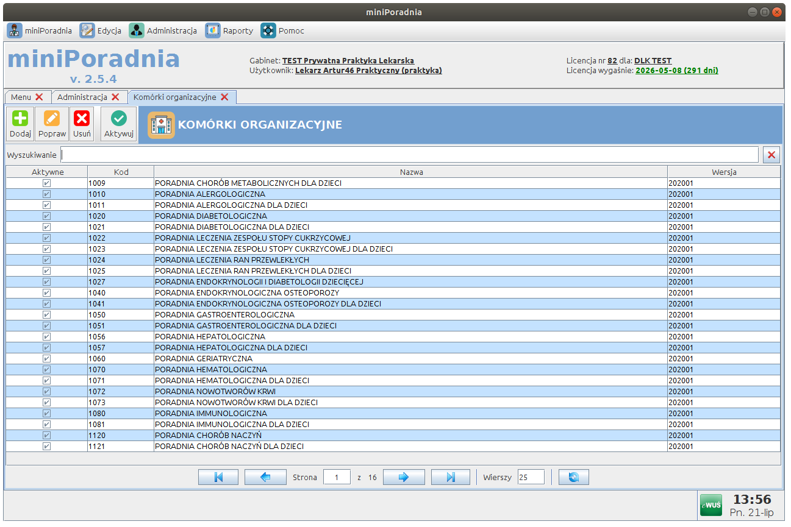Click the red Usuń delete icon
The width and height of the screenshot is (791, 527).
[x=82, y=118]
